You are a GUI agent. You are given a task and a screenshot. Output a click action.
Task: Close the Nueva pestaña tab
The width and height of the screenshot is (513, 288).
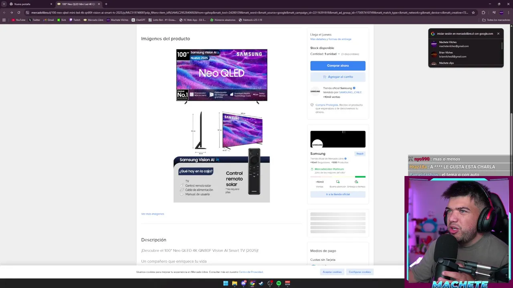pos(51,4)
